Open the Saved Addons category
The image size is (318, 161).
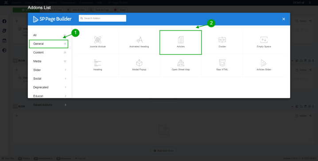pos(50,105)
